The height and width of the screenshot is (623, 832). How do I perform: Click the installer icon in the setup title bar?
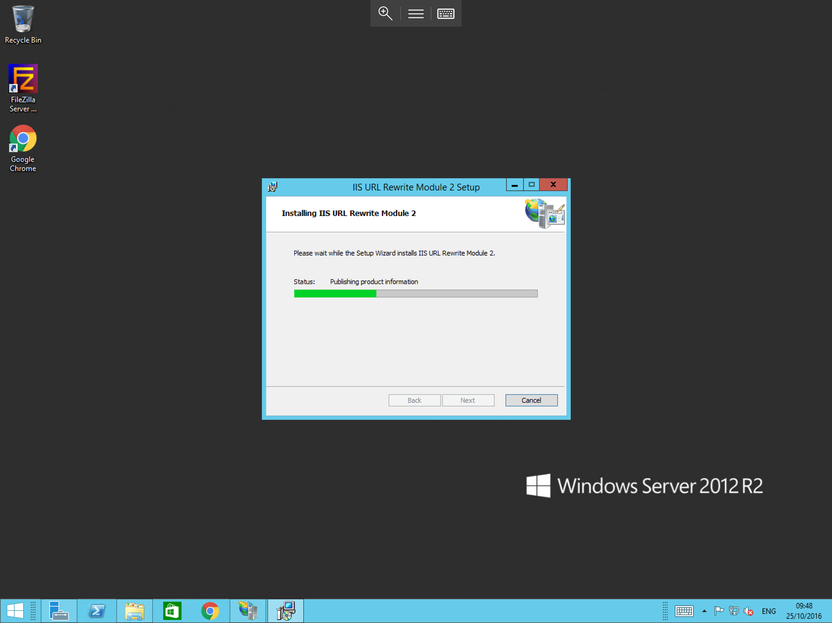273,187
